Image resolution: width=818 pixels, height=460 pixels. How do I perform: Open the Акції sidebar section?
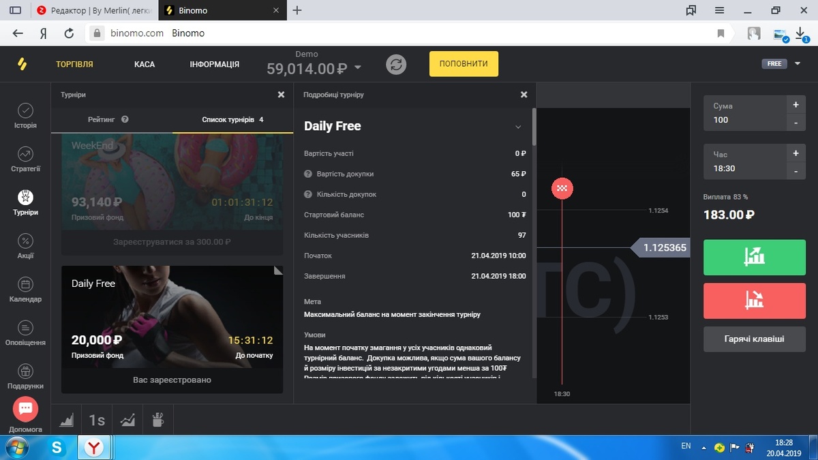(25, 246)
